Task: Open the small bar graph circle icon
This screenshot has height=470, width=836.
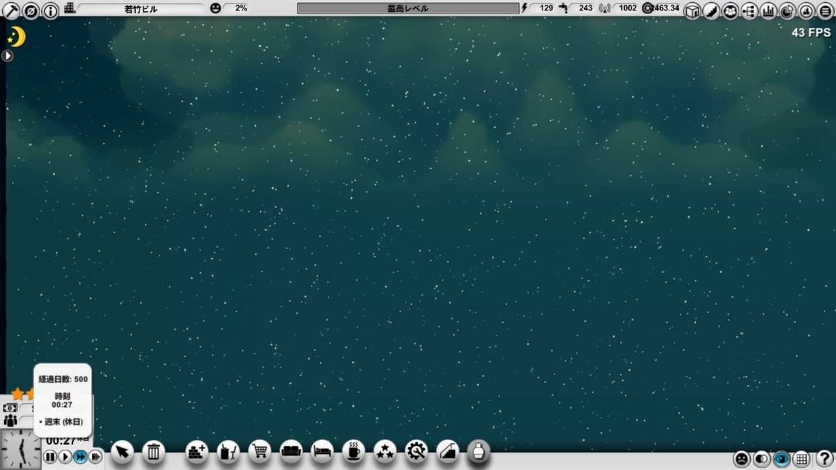Action: (807, 10)
